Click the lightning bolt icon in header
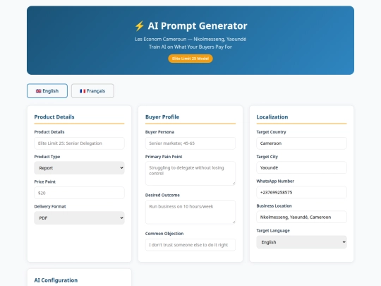 (140, 26)
